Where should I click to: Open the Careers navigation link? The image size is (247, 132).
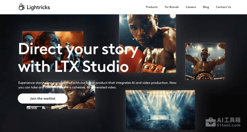[x=190, y=7]
